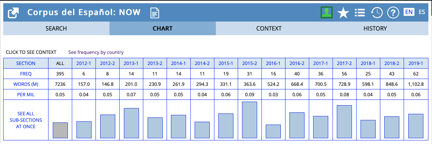Image resolution: width=432 pixels, height=144 pixels.
Task: Click the 2019-1 chart bar
Action: click(x=415, y=126)
